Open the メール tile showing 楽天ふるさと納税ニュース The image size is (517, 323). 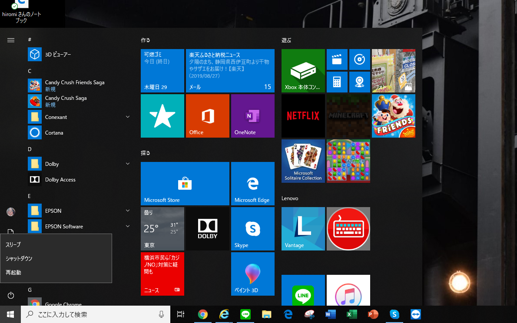point(230,70)
